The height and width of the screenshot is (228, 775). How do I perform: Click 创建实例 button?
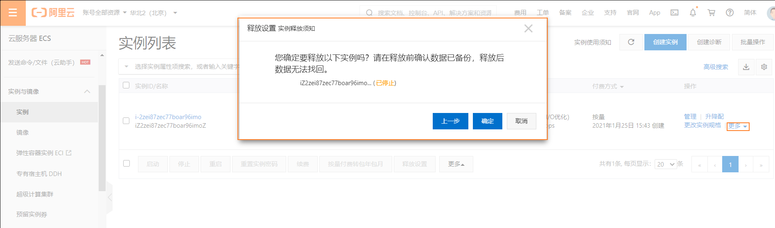665,42
